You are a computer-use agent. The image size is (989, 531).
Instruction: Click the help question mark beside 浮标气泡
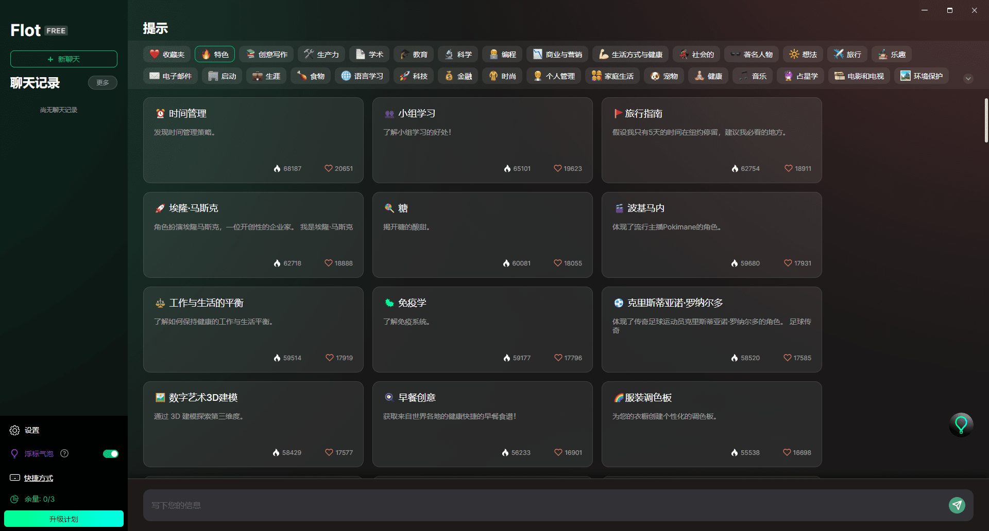[64, 453]
